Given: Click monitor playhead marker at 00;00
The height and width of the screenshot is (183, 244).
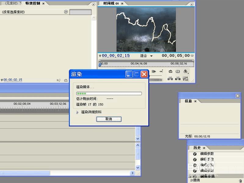Looking at the screenshot, I should coord(100,64).
